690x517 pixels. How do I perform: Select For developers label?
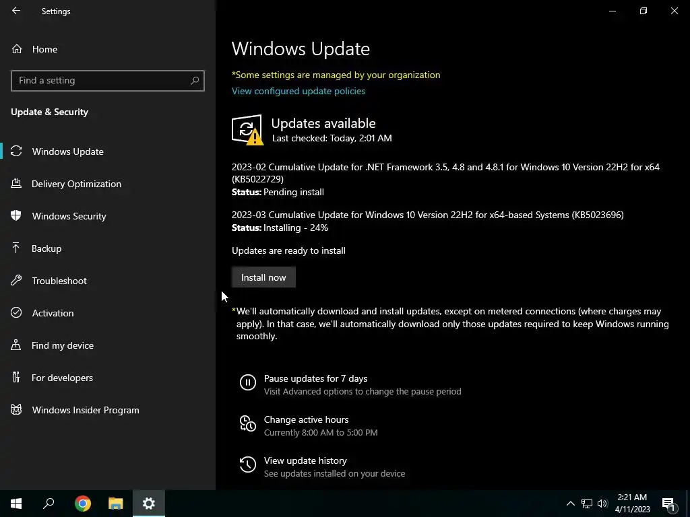[62, 378]
